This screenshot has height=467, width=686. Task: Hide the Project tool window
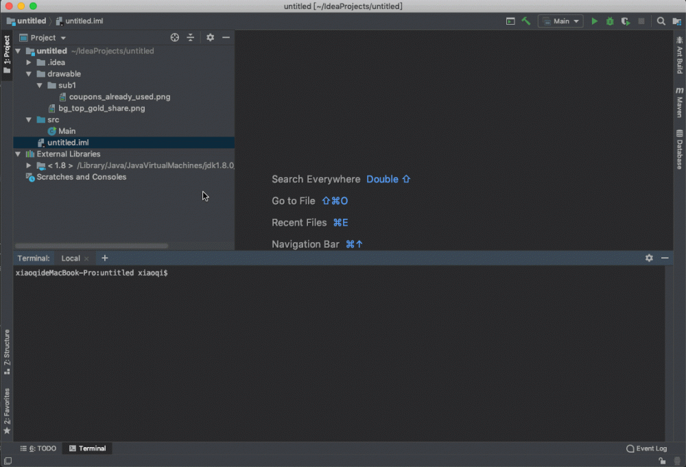pos(226,37)
